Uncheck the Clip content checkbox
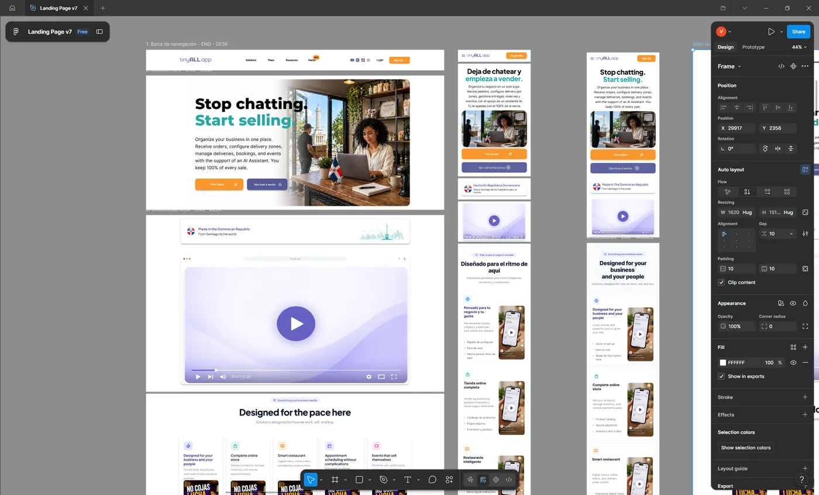Image resolution: width=819 pixels, height=495 pixels. pos(721,282)
